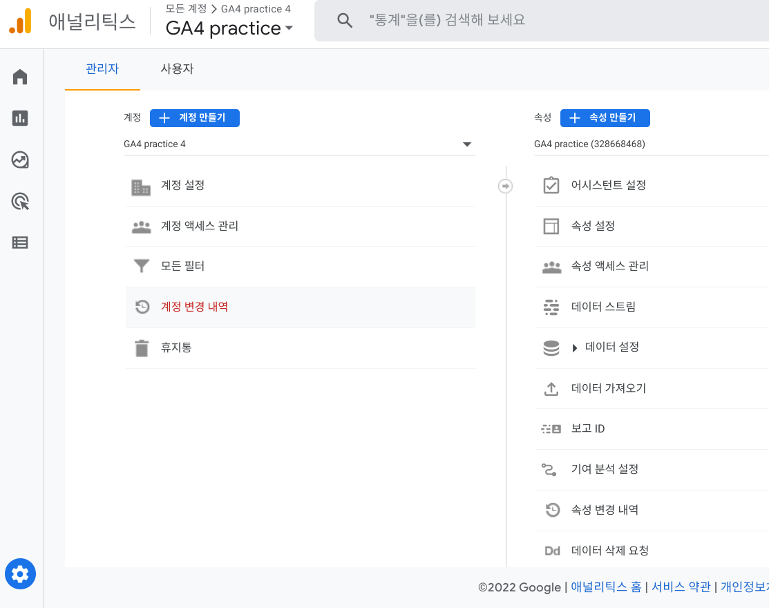Open the 서비스 약관 footer link
Screen dimensions: 769x608
point(681,587)
